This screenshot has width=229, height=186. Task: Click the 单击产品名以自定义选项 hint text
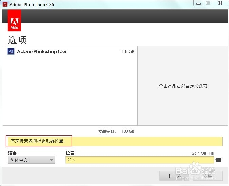(183, 86)
